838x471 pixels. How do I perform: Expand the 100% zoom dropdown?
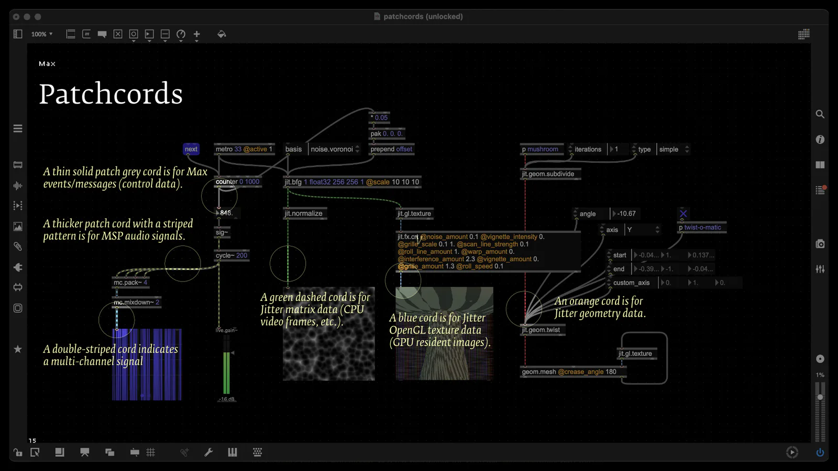42,34
